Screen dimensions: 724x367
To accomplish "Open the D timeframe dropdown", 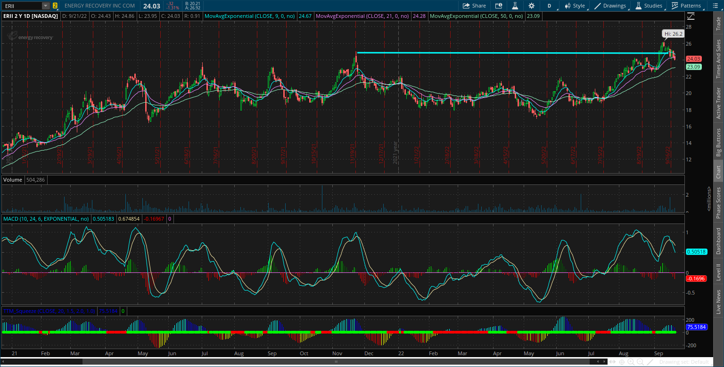I will [x=550, y=6].
